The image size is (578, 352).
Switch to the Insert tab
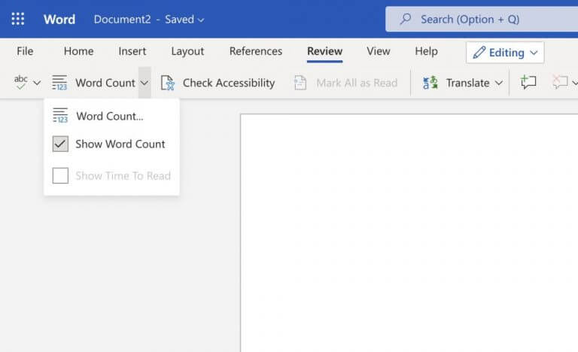coord(132,51)
